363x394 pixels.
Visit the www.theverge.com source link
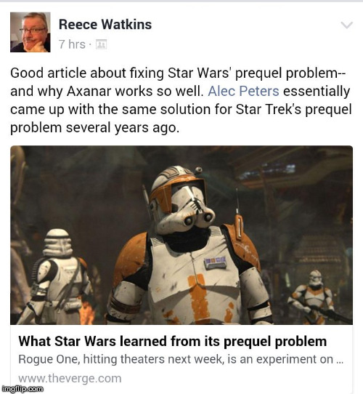point(70,378)
